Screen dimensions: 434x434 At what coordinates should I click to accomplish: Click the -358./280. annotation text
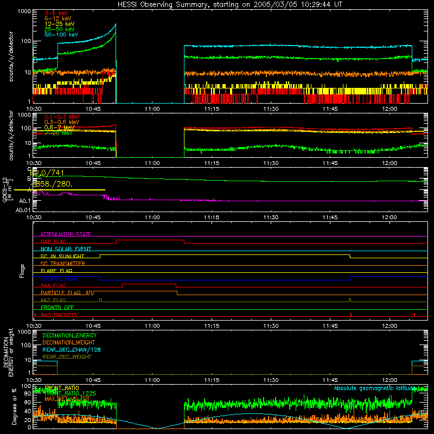pos(52,184)
